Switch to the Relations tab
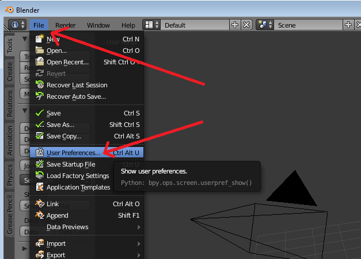Viewport: 361px width, 259px height. tap(9, 103)
